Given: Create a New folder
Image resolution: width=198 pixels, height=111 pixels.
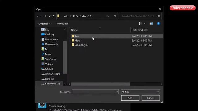Looking at the screenshot, I should coord(62,23).
